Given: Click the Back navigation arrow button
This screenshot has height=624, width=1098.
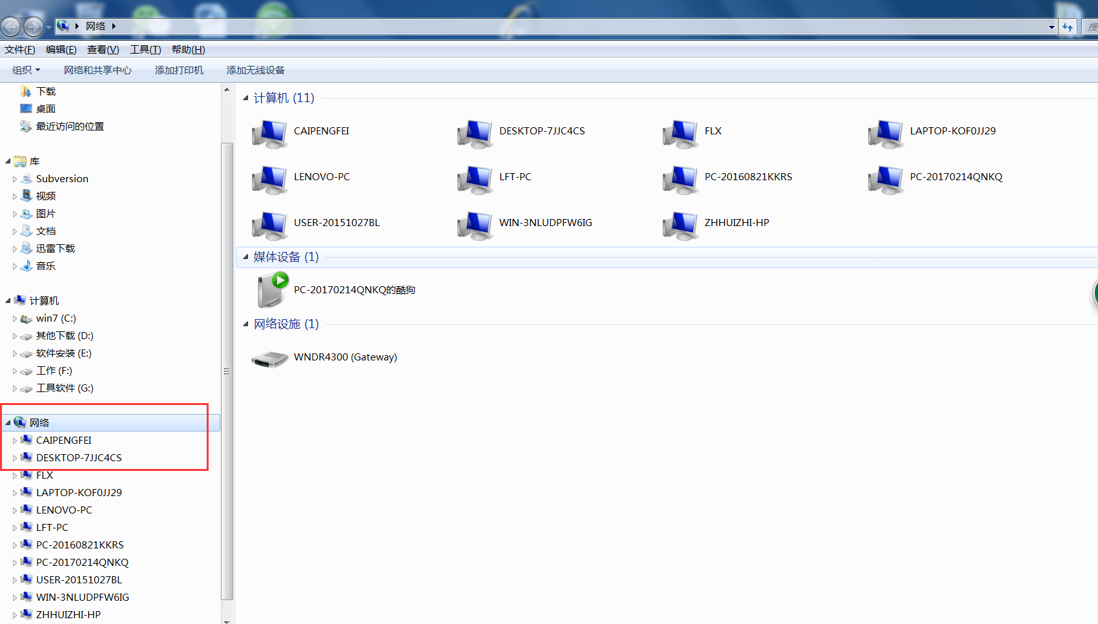Looking at the screenshot, I should tap(11, 26).
